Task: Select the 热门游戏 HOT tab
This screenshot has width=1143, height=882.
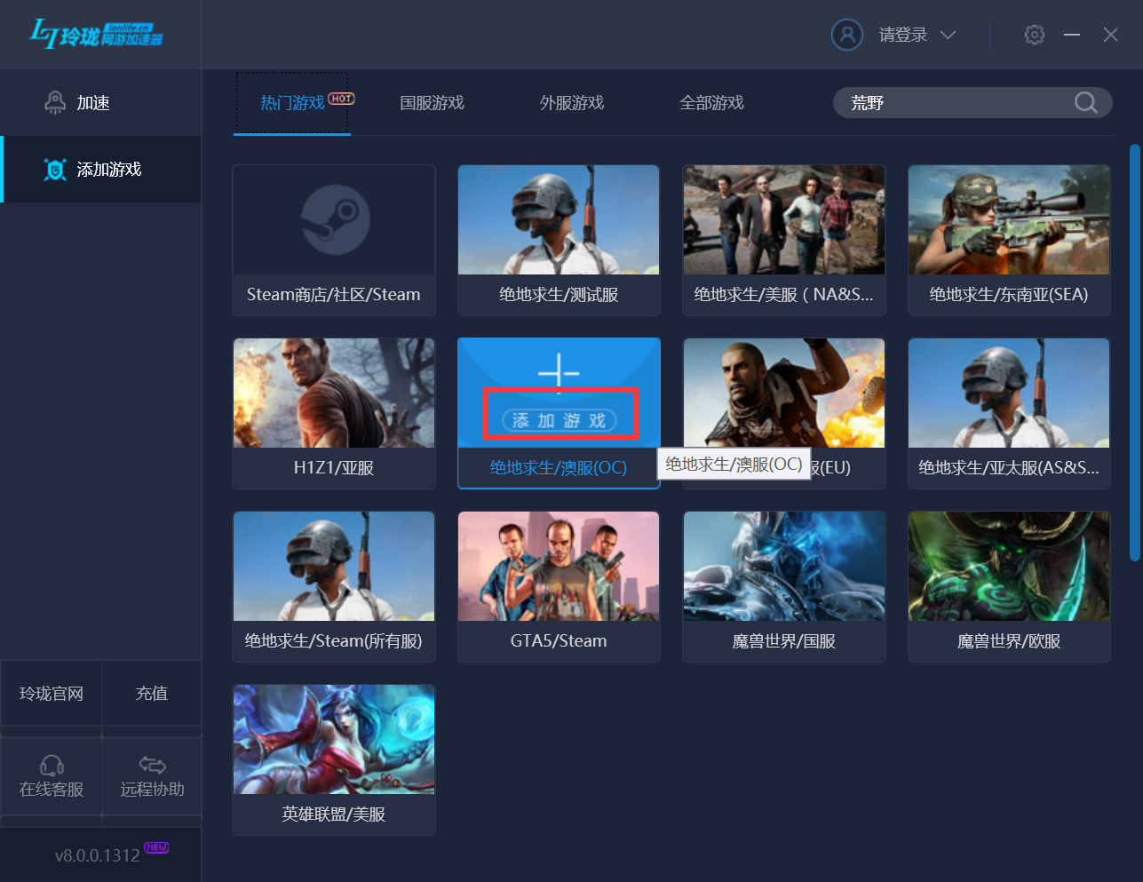Action: 292,102
